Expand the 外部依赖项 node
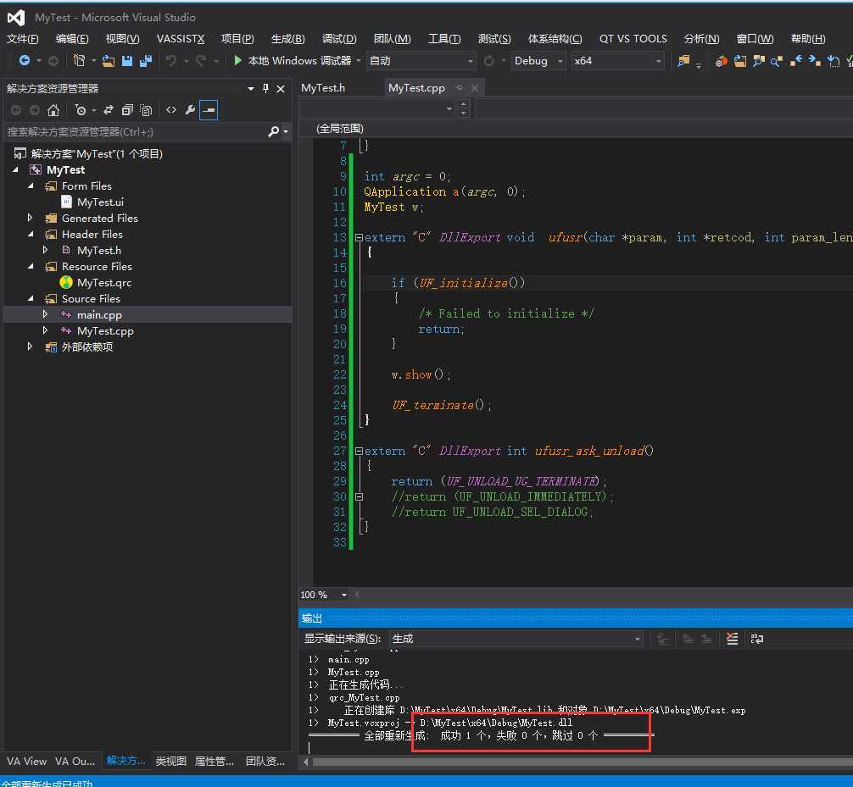The image size is (853, 787). 31,346
